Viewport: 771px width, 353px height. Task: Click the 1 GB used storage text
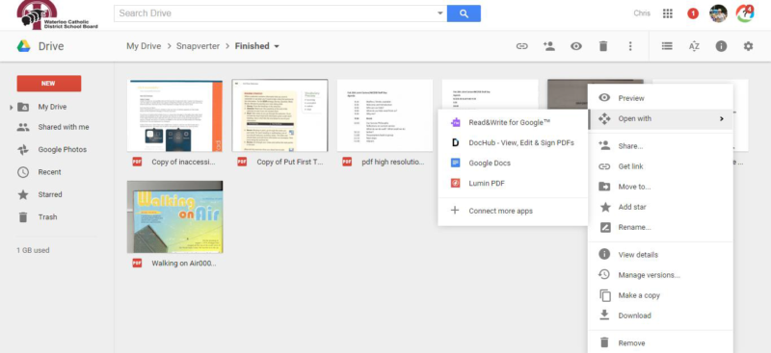(33, 250)
